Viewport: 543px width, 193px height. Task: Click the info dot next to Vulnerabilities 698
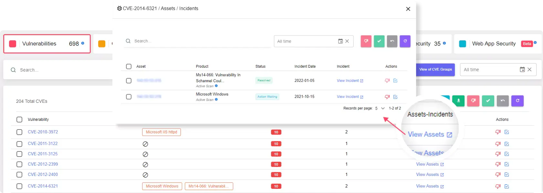click(x=83, y=43)
